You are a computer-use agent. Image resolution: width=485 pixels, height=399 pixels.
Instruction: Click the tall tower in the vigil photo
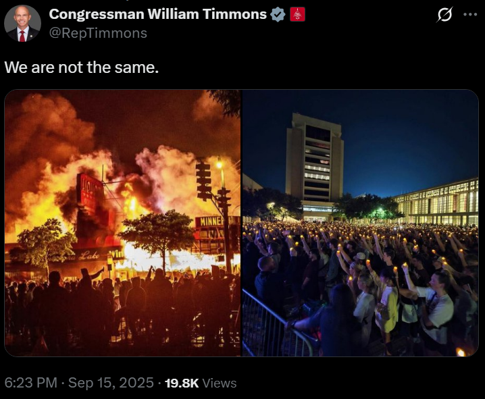coord(315,163)
